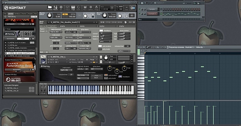Switch to the Database browser tab
Viewport: 241px width, 126px height.
(17, 14)
